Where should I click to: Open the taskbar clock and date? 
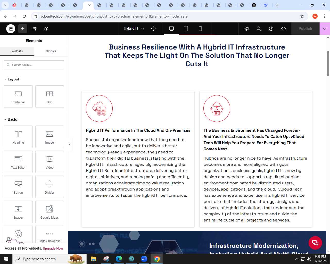tap(320, 259)
